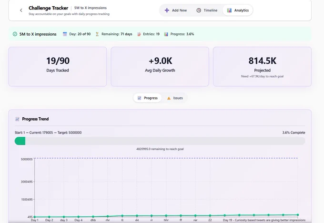
Task: Click the '44' data point on chart
Action: point(137,216)
